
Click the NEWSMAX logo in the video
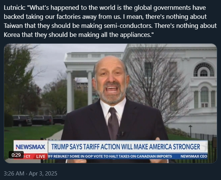click(31, 147)
